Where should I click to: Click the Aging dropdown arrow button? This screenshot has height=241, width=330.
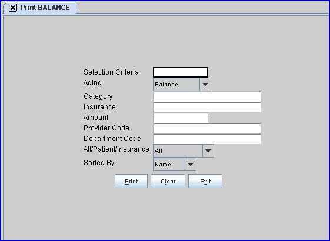pos(205,84)
